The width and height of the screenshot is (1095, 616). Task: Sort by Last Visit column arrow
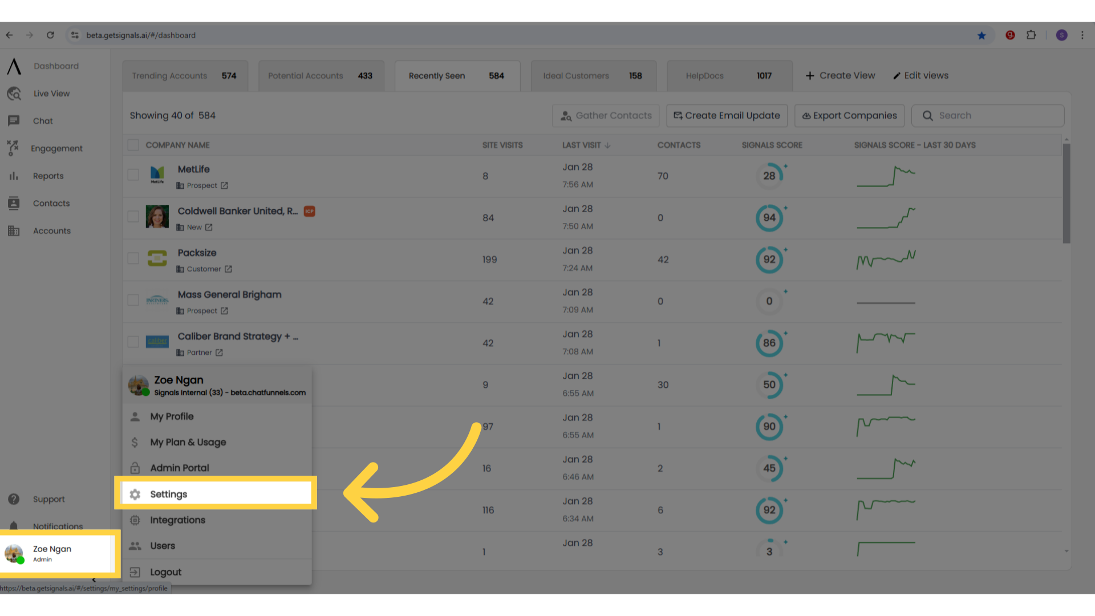pyautogui.click(x=608, y=145)
